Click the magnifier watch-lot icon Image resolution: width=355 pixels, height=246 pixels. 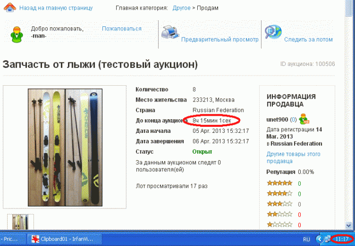tap(273, 32)
